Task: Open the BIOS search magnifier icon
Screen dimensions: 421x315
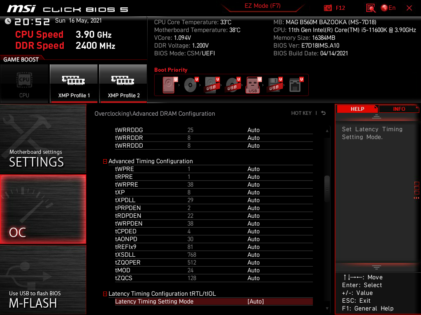Action: click(x=371, y=8)
